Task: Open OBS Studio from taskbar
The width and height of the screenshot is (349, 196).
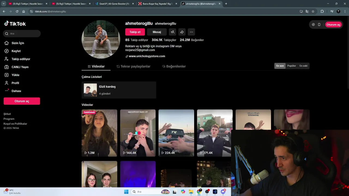Action: [207, 192]
